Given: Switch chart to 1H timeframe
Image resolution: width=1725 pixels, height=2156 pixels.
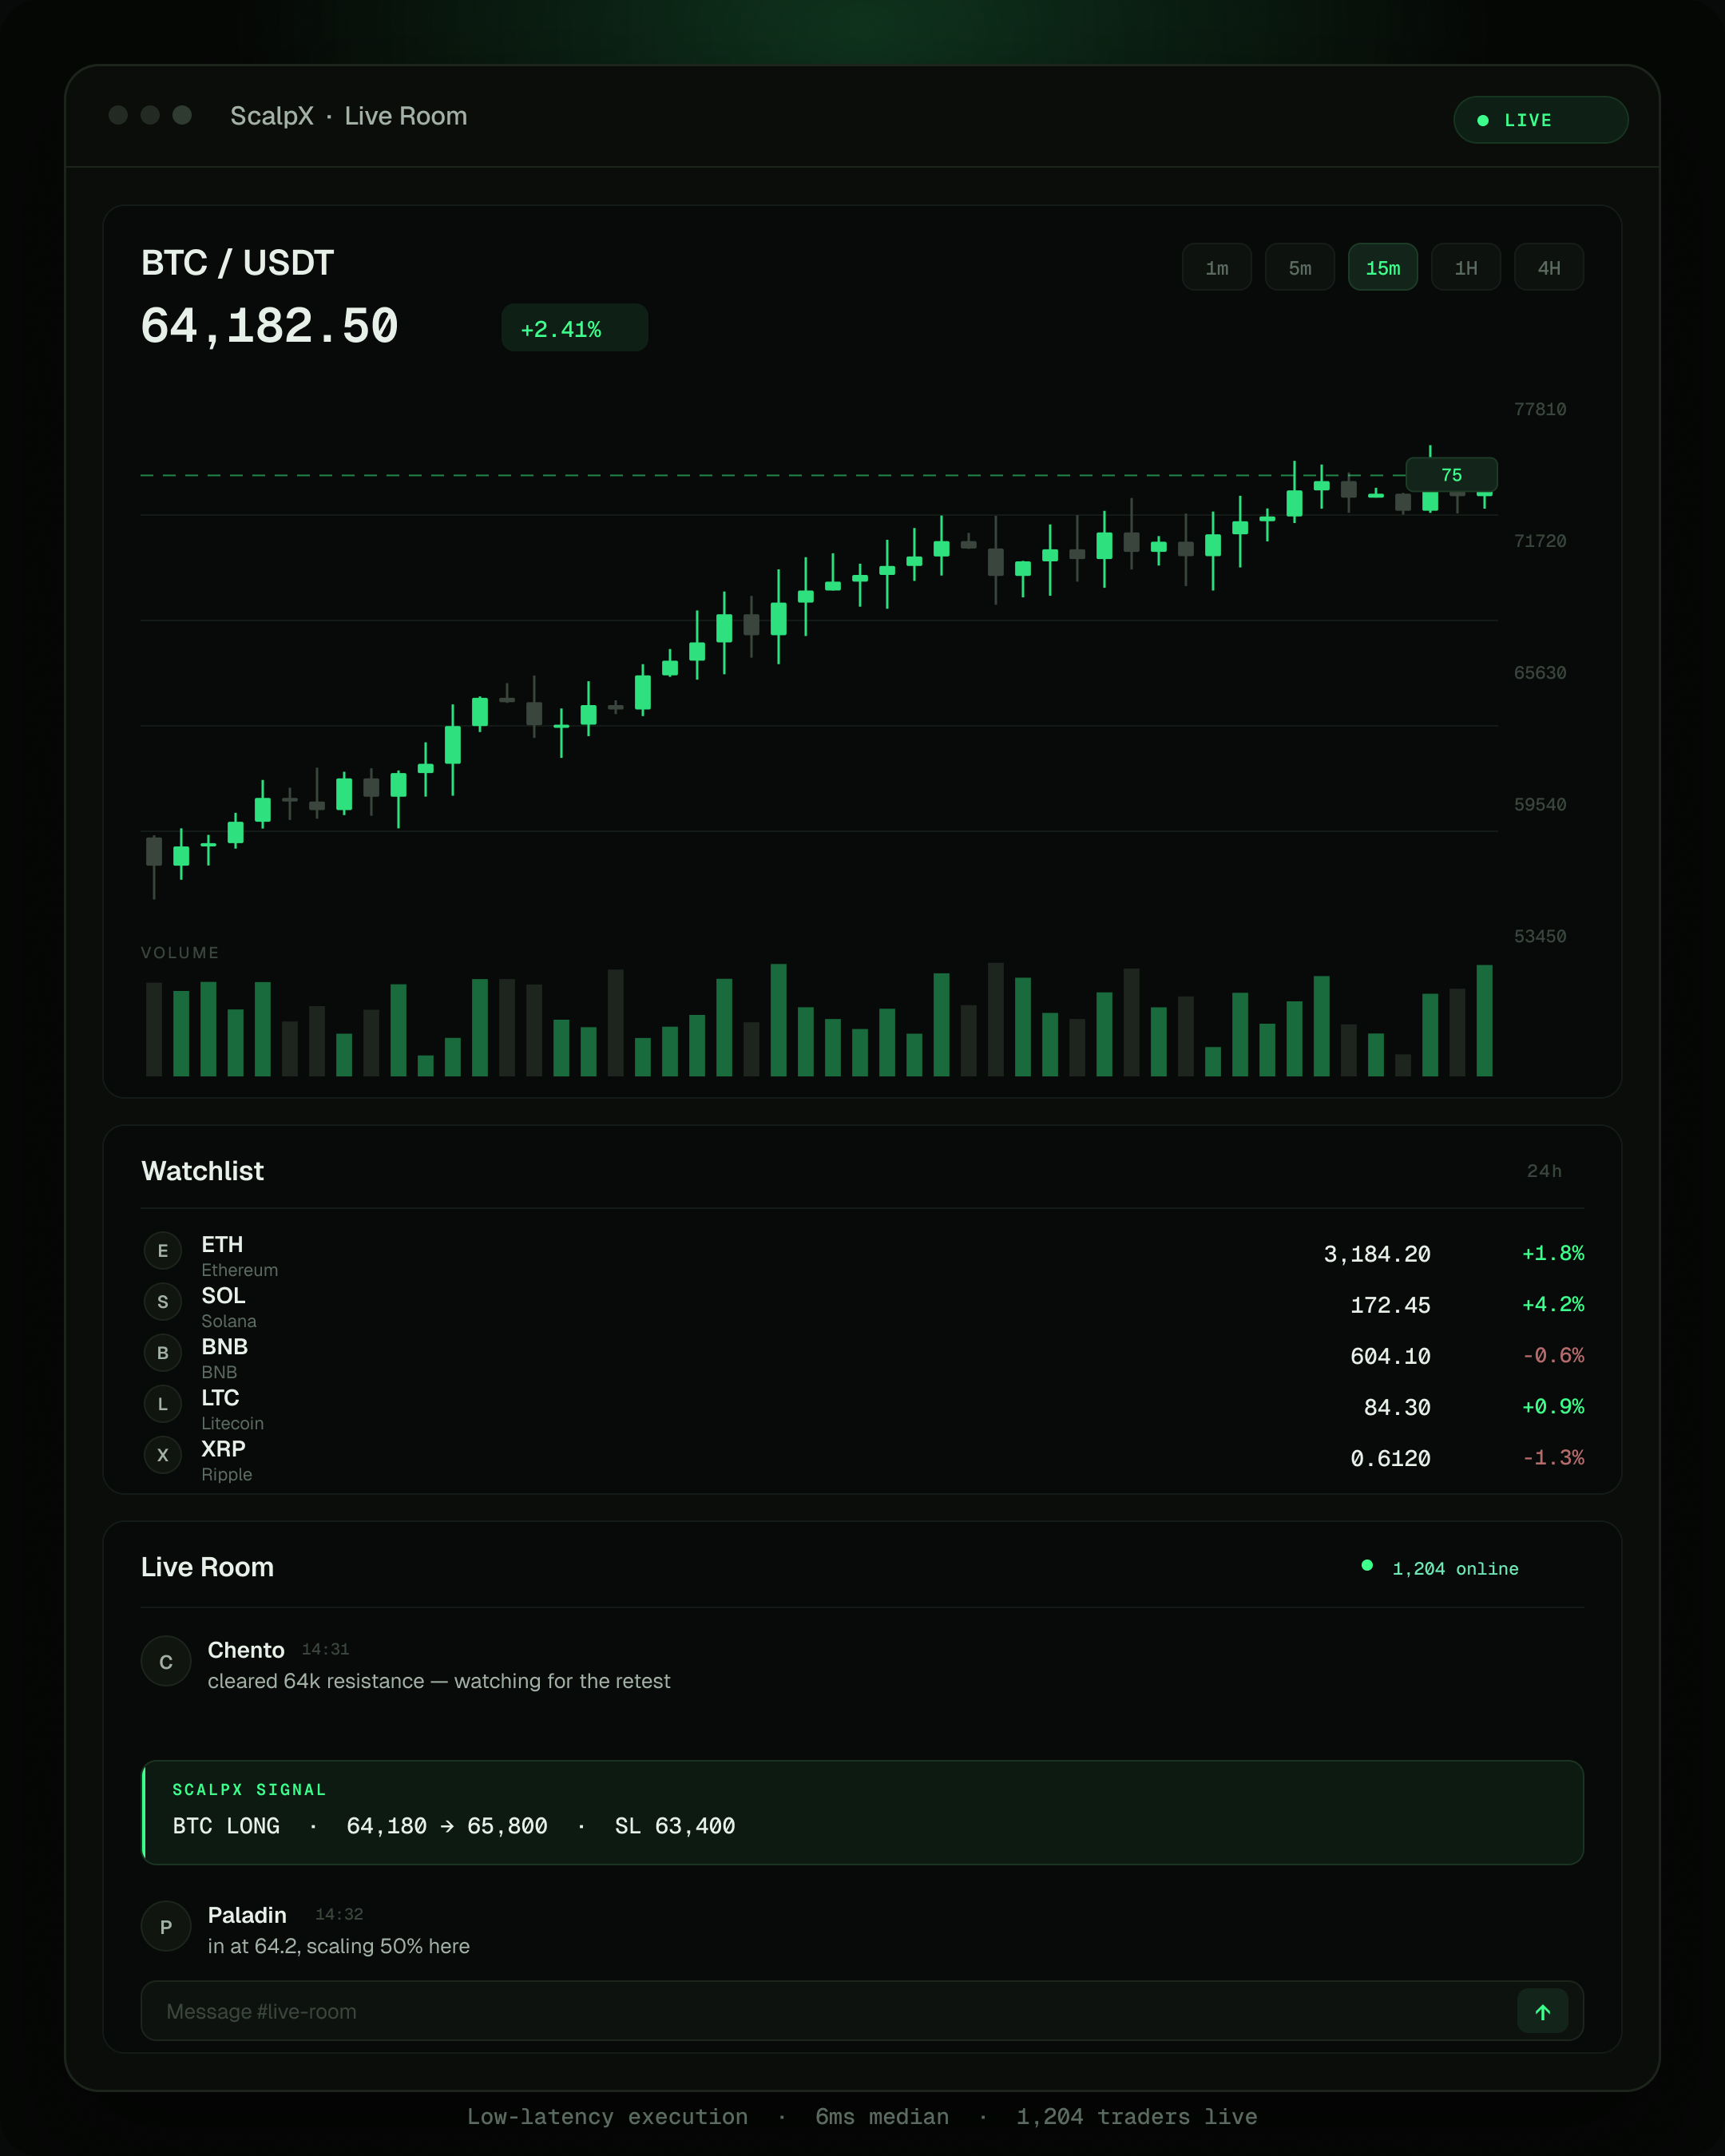Looking at the screenshot, I should click(1465, 267).
